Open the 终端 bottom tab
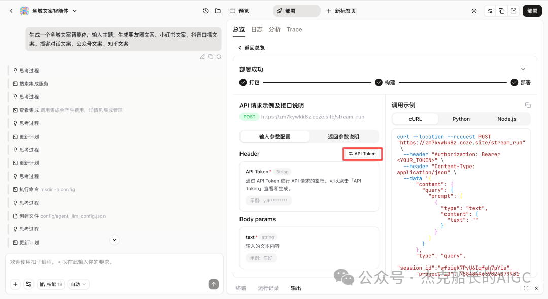 pos(241,288)
